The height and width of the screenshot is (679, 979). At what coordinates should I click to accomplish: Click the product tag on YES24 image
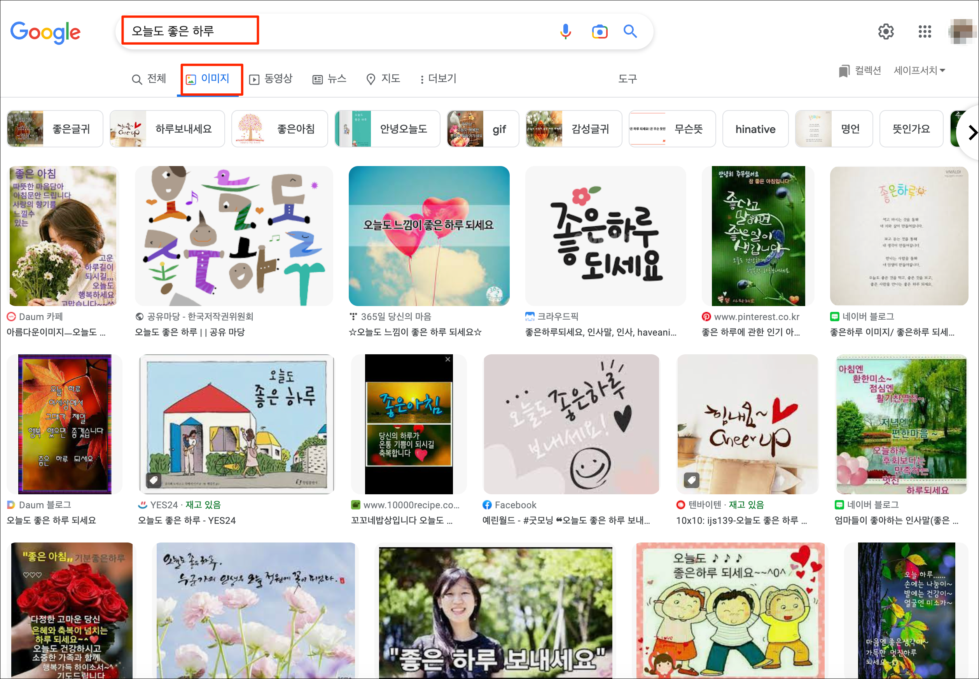(154, 480)
